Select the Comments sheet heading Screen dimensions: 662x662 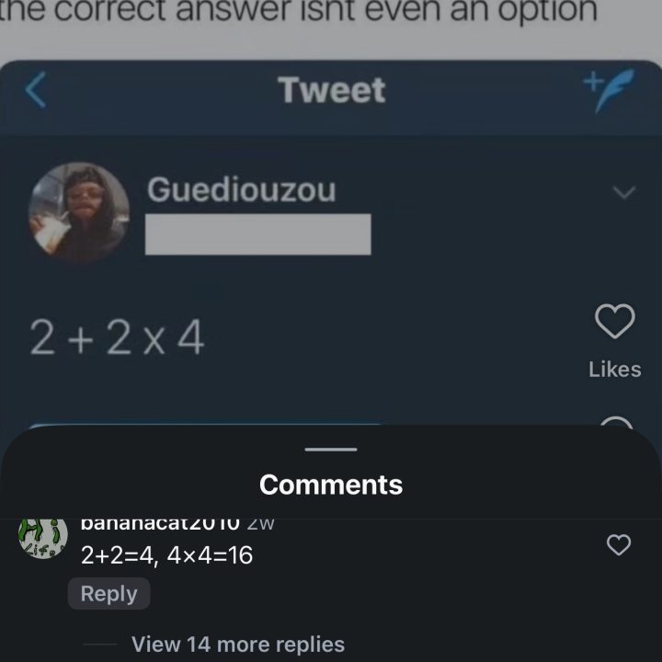point(331,485)
